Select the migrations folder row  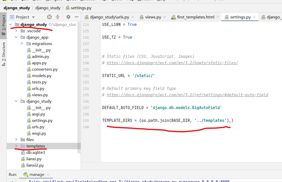42,44
